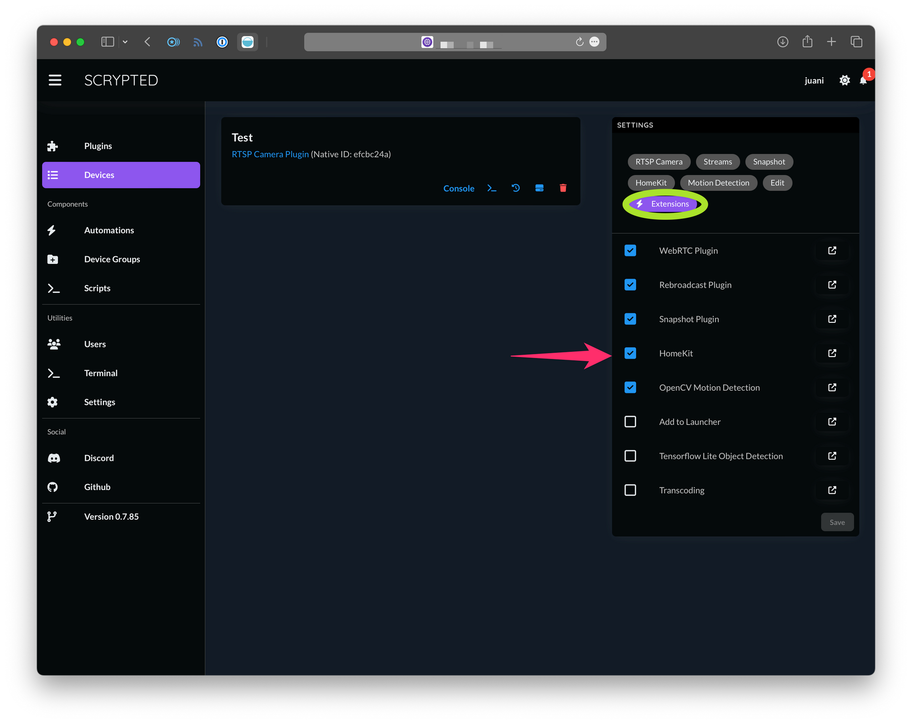This screenshot has width=912, height=724.
Task: Switch to the Motion Detection tab
Action: (718, 182)
